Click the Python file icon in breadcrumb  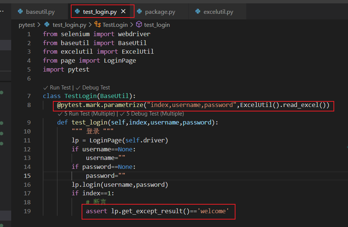[x=47, y=25]
